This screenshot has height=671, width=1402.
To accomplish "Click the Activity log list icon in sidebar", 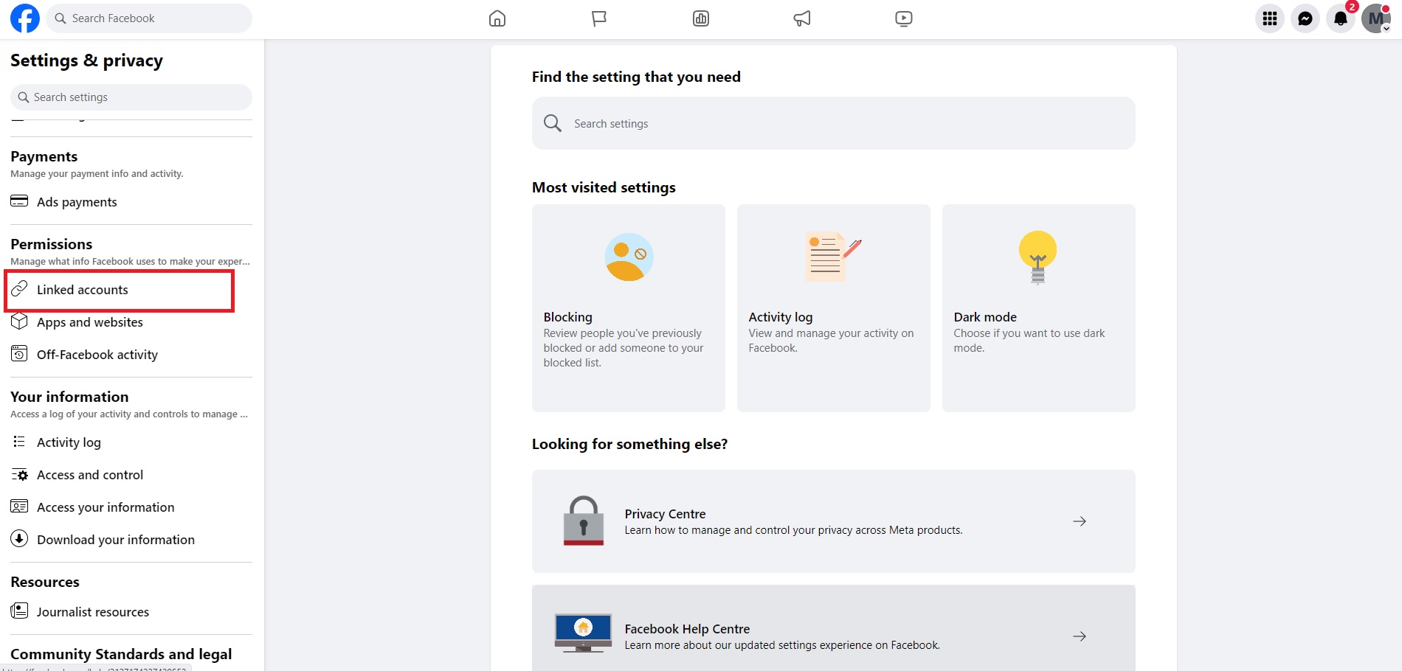I will coord(19,442).
